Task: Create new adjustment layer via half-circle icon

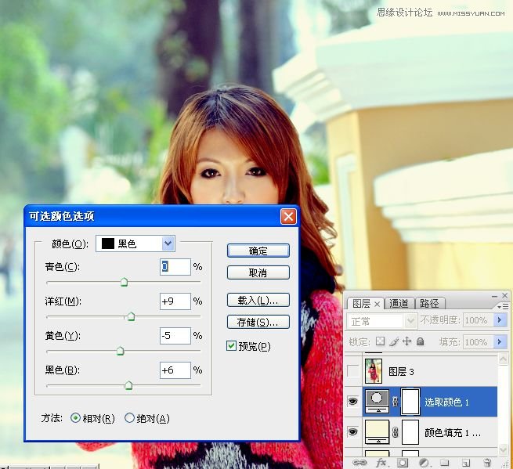Action: coord(424,463)
